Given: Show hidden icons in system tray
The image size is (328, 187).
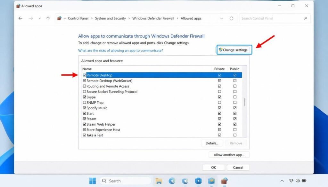Looking at the screenshot, I should click(x=282, y=181).
